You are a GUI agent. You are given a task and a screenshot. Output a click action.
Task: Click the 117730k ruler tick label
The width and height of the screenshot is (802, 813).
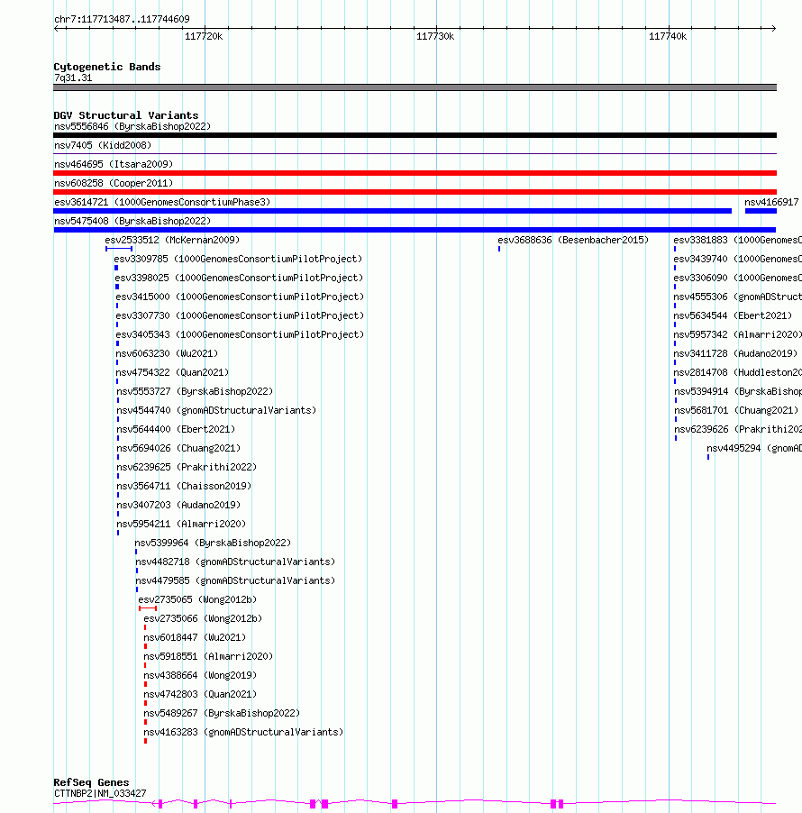click(x=435, y=36)
